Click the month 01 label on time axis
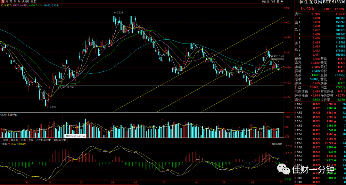This screenshot has height=185, width=346. click(112, 182)
